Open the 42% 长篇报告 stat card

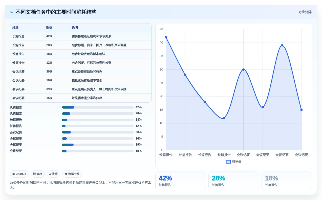(181, 181)
